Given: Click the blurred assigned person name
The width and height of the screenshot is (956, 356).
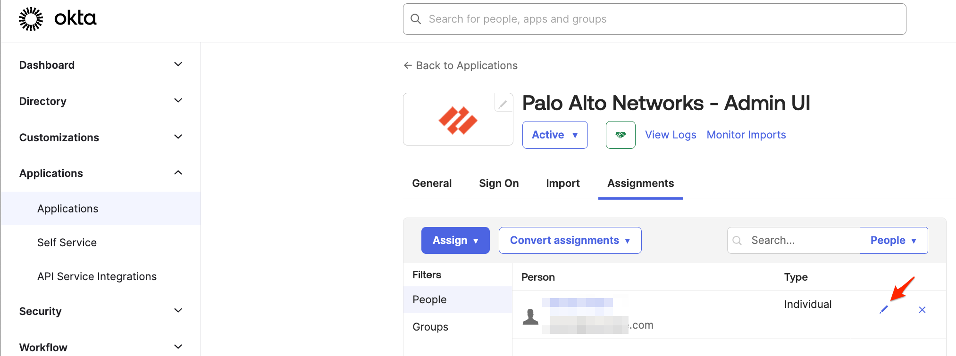Looking at the screenshot, I should click(578, 302).
